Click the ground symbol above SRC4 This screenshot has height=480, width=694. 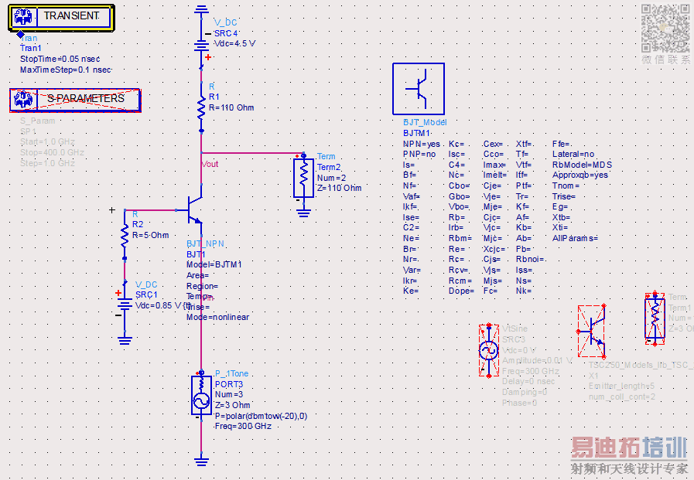tap(201, 9)
